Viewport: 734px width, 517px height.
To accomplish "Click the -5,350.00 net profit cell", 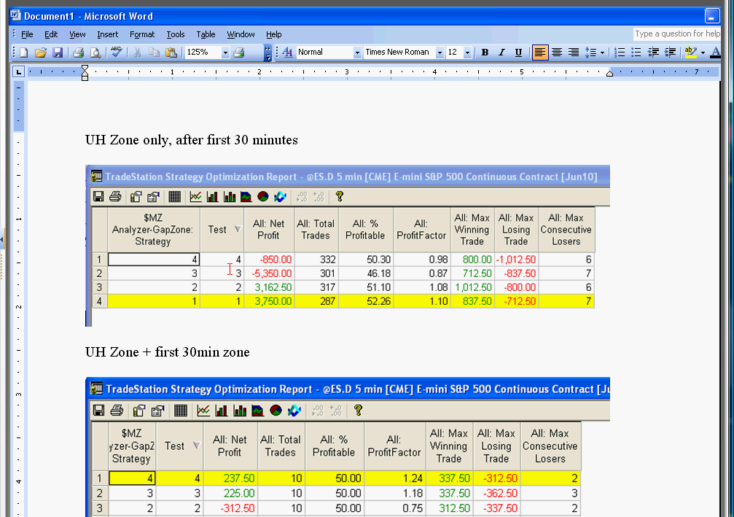I will click(x=269, y=273).
